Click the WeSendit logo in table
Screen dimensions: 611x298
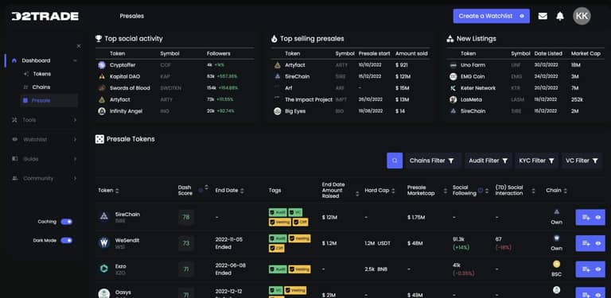104,243
